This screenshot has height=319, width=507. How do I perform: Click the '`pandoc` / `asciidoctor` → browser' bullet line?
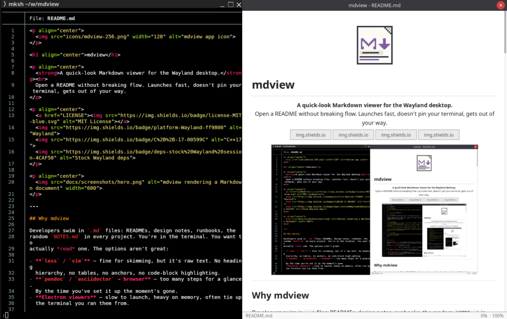click(136, 282)
